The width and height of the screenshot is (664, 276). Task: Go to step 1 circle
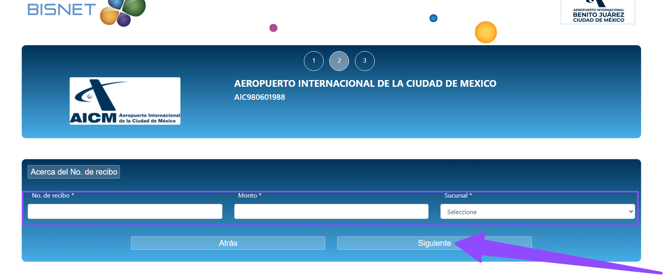pyautogui.click(x=314, y=61)
